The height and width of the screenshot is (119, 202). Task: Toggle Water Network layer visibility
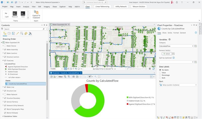(x=5, y=95)
